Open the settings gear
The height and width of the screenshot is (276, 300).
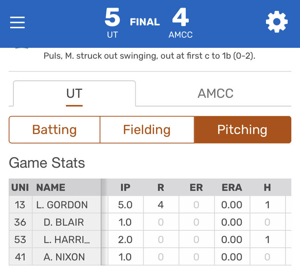coord(276,22)
